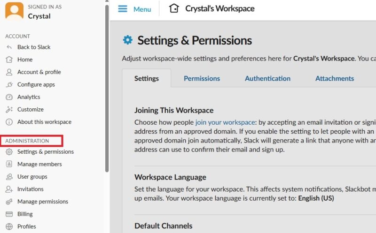The image size is (376, 233).
Task: Click the Manage members icon
Action: (9, 164)
